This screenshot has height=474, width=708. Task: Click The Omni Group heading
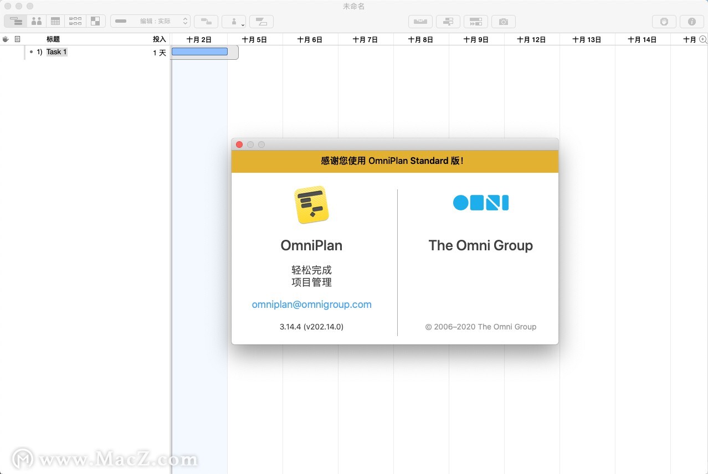[481, 246]
